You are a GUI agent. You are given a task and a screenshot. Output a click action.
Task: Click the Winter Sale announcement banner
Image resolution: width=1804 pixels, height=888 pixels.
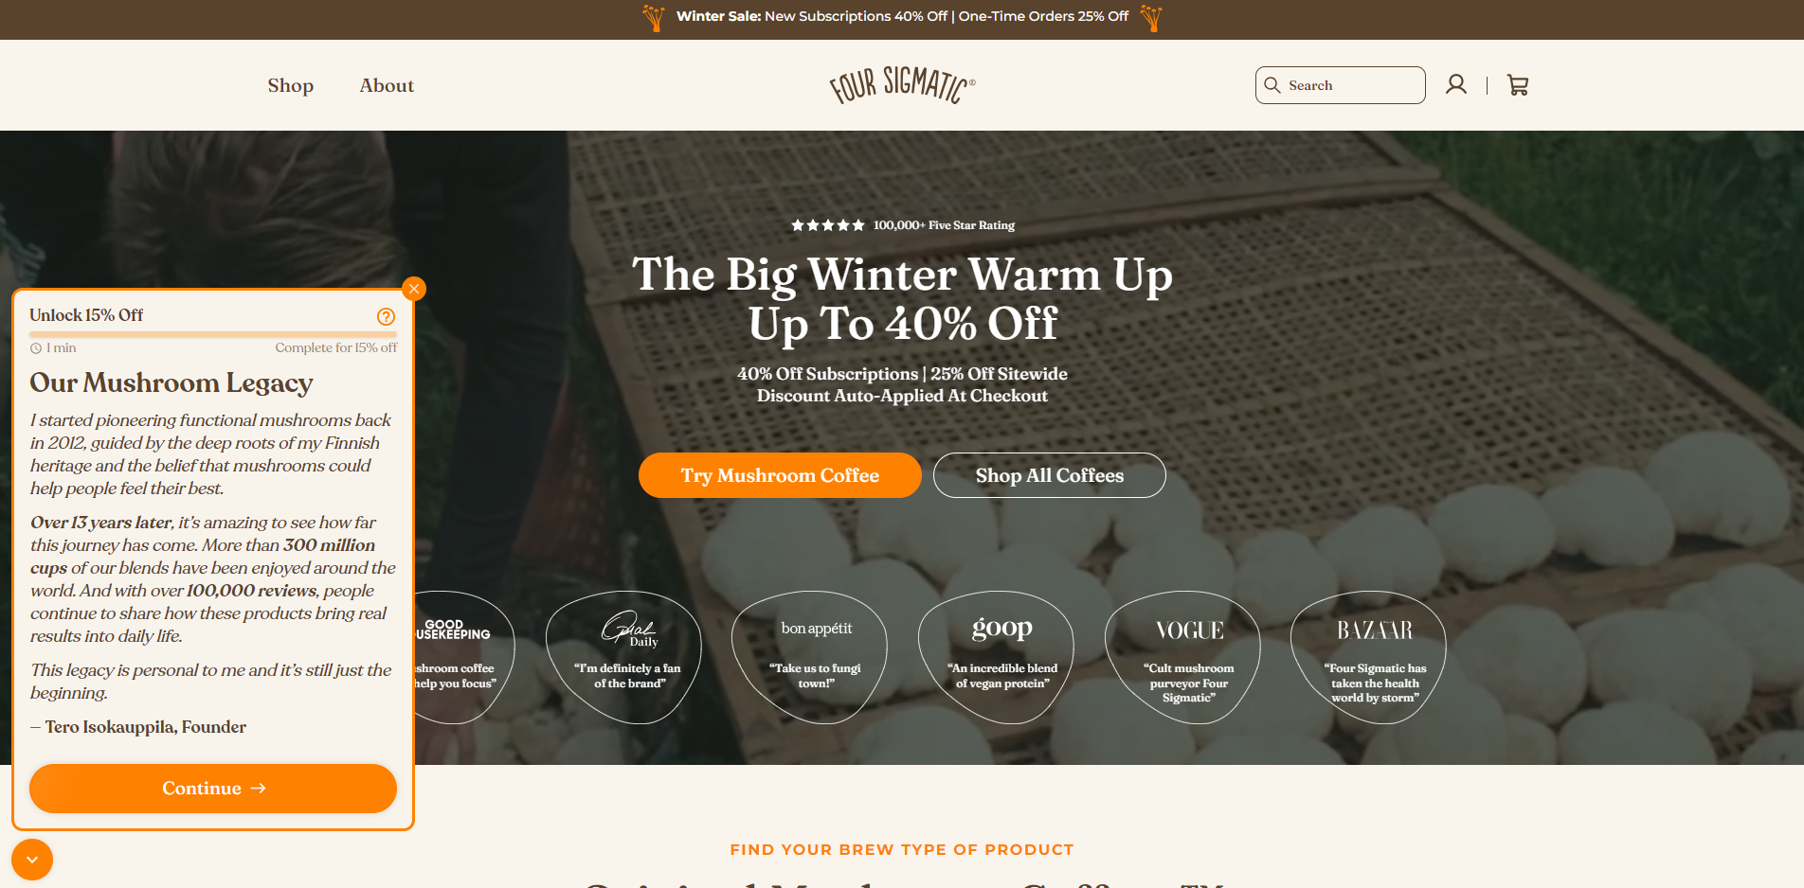[902, 17]
